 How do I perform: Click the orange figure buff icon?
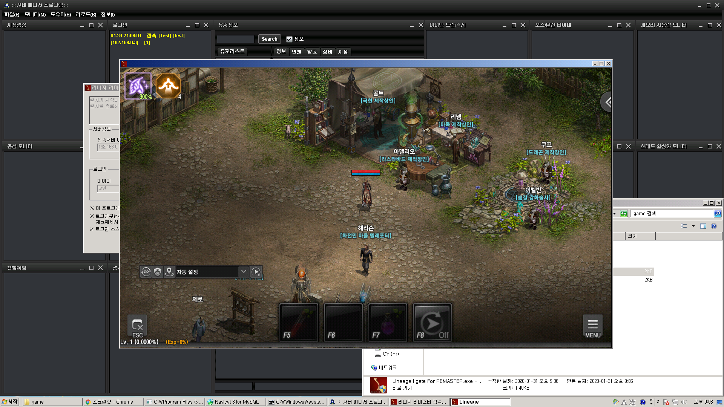click(x=168, y=86)
